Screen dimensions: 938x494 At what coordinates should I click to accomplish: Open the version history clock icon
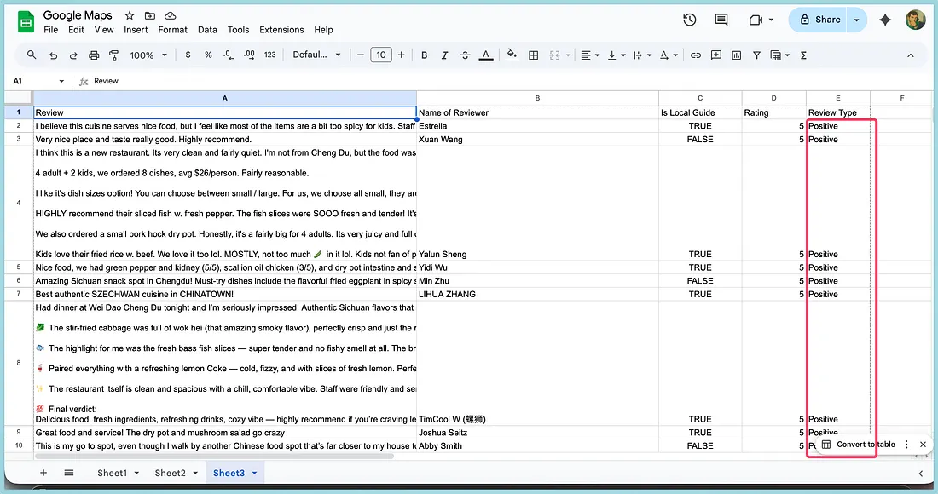coord(690,20)
